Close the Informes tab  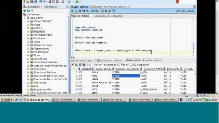pos(59,6)
